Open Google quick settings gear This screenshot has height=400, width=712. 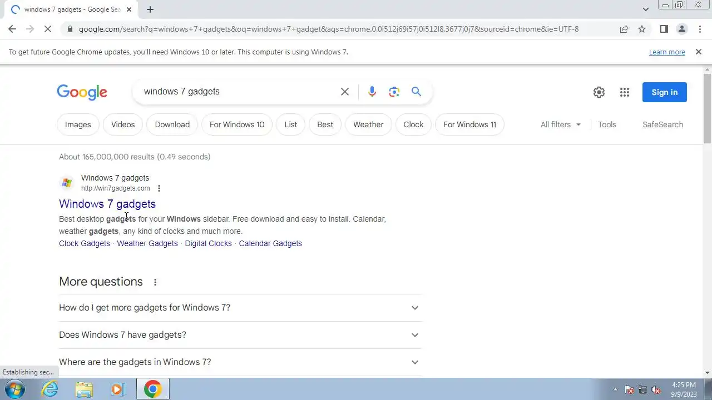[599, 92]
